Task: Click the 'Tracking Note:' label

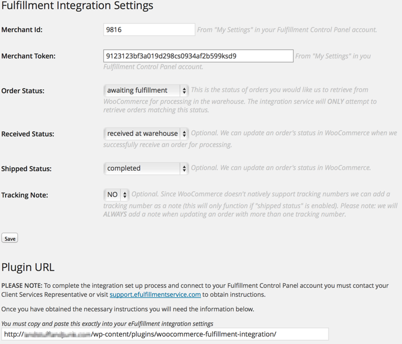Action: (x=25, y=195)
